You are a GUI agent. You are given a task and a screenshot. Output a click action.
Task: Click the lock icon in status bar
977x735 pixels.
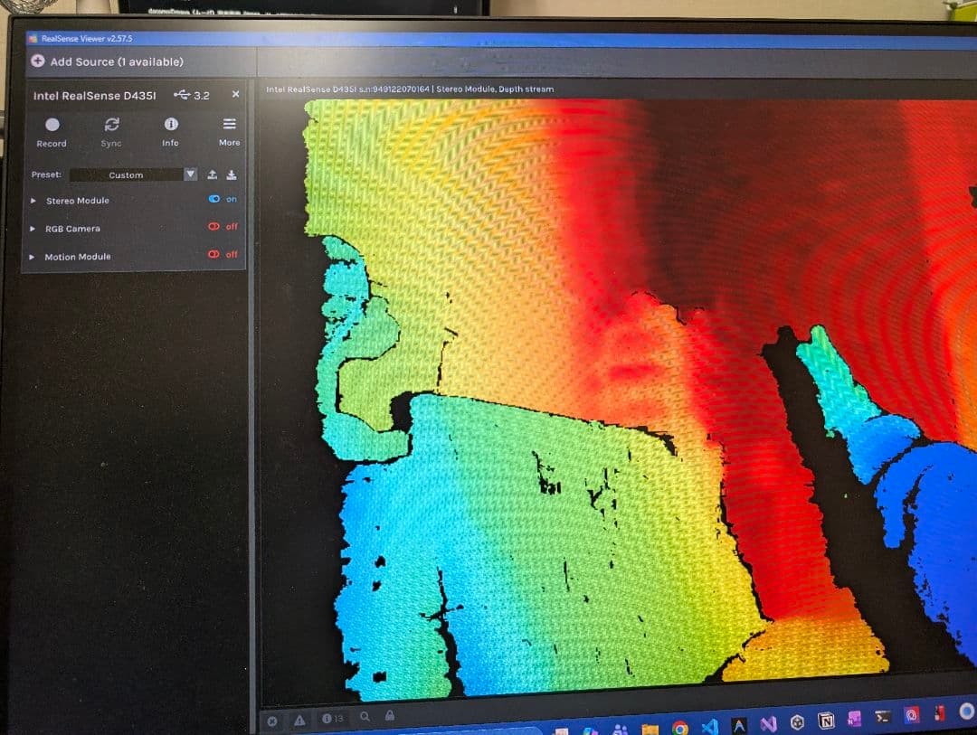coord(389,717)
